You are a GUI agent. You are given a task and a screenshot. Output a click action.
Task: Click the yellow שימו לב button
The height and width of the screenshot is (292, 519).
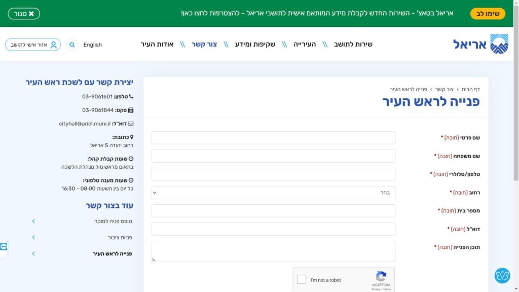pyautogui.click(x=488, y=14)
